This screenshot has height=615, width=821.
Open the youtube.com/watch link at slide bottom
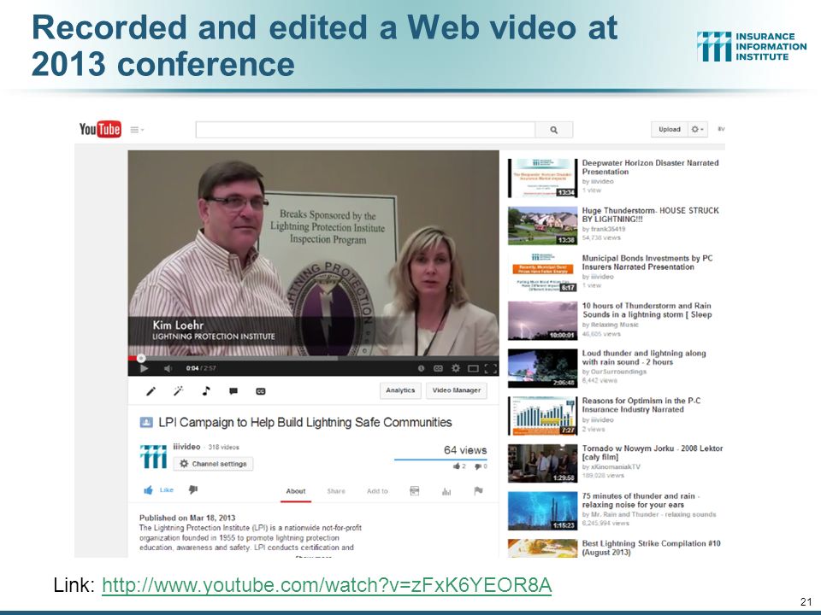point(327,584)
